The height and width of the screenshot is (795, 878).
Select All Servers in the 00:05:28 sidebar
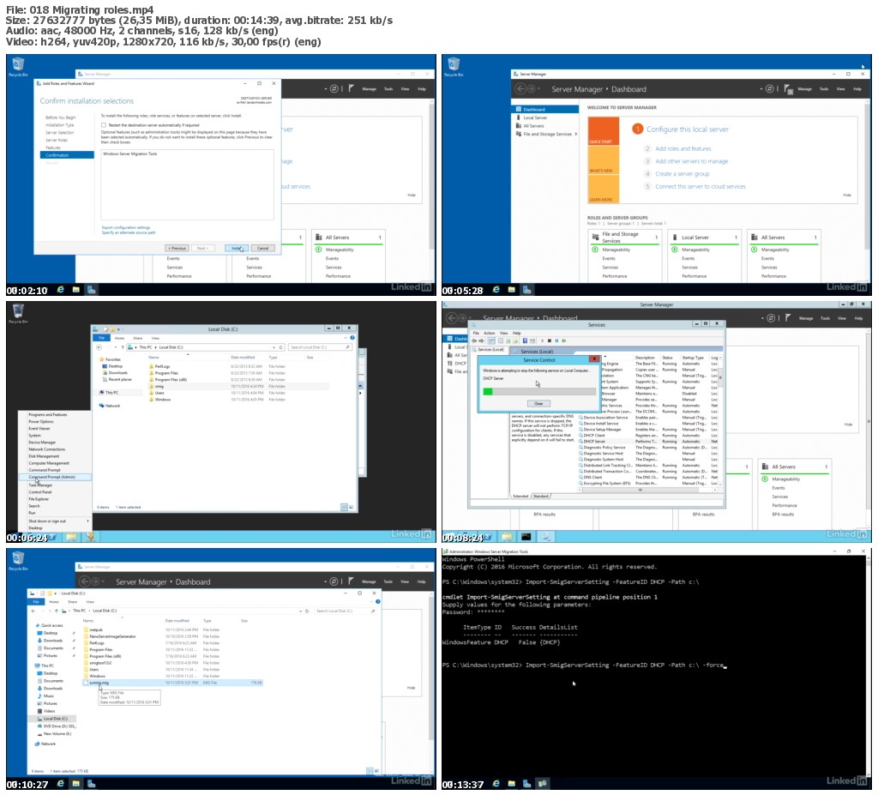pyautogui.click(x=533, y=126)
